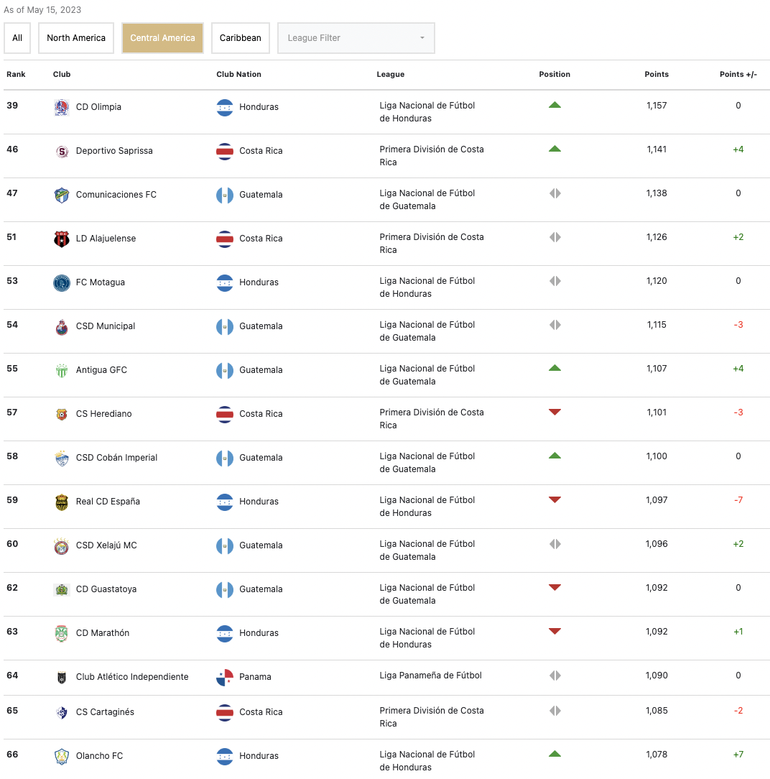This screenshot has height=779, width=770.
Task: Click the CD Marathón club crest
Action: pos(62,633)
